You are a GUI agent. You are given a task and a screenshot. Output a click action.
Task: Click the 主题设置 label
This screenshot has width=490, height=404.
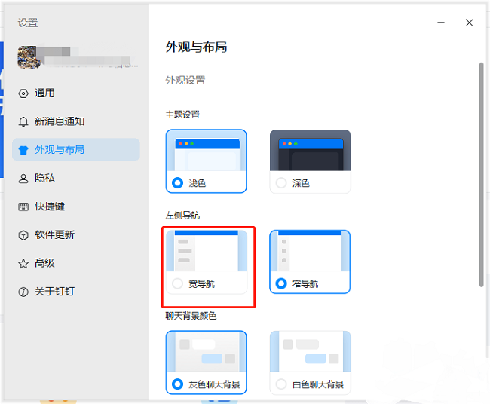(182, 115)
